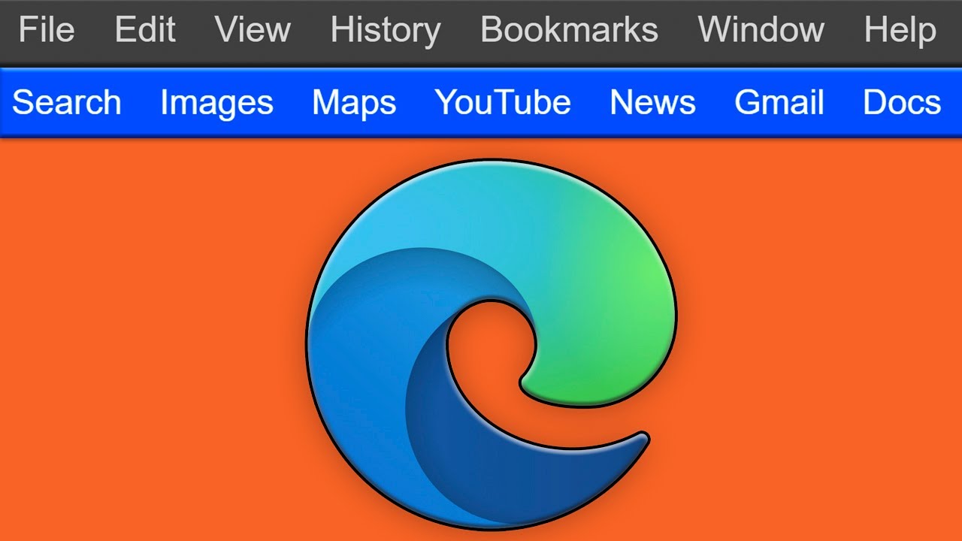Go to the Images link
The image size is (962, 541).
tap(216, 104)
